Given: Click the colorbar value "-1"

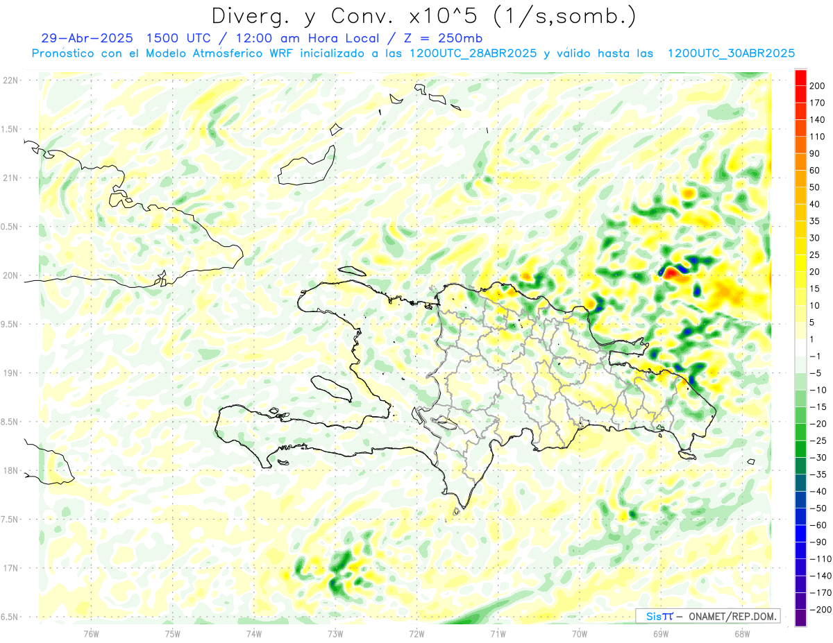Looking at the screenshot, I should tap(815, 357).
